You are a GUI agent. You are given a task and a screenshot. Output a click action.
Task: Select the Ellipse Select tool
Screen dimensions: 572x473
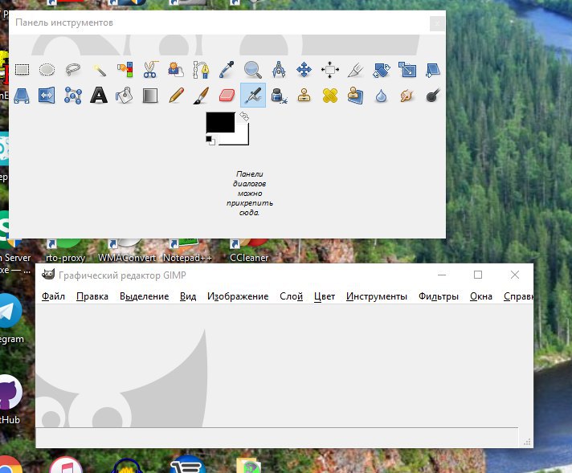(x=47, y=69)
